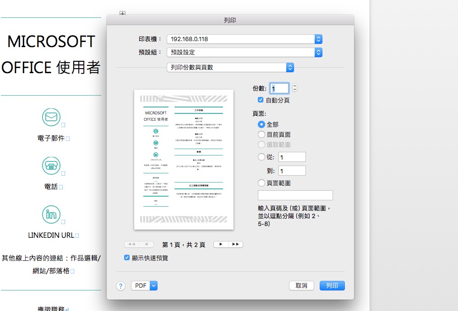
Task: Click the 份數 copies input field
Action: pyautogui.click(x=280, y=88)
